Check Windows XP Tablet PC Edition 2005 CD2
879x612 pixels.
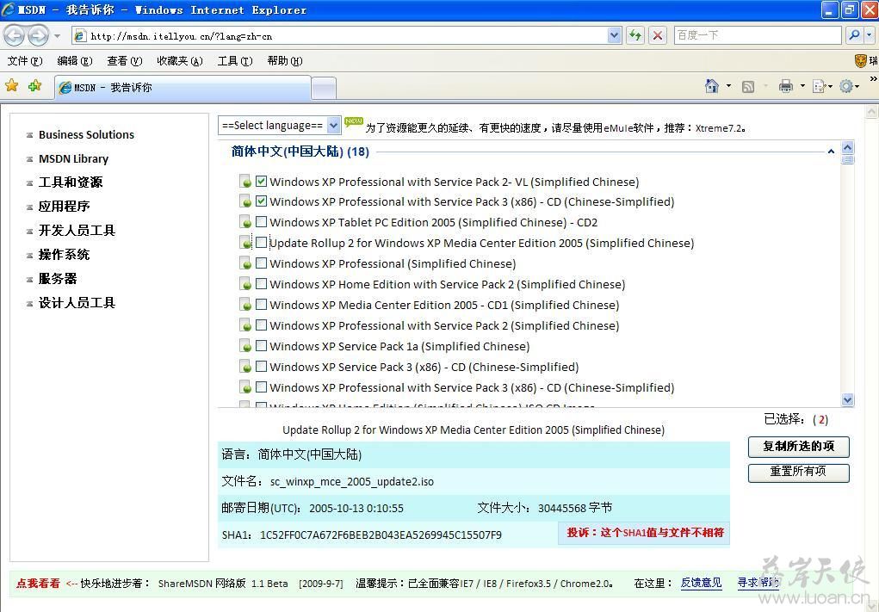pyautogui.click(x=261, y=222)
